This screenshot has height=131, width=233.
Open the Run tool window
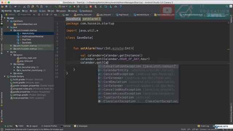click(x=8, y=126)
